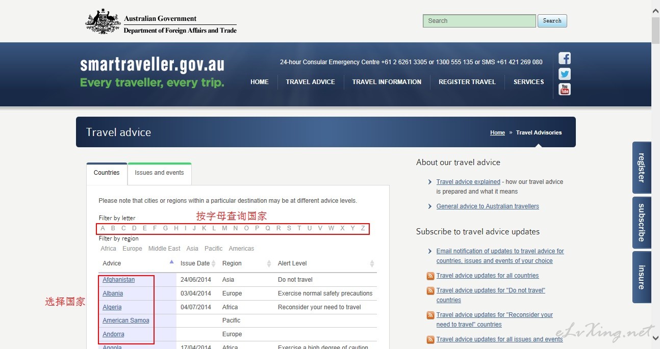Viewport: 660px width, 349px height.
Task: Open the insure side tab
Action: click(642, 277)
